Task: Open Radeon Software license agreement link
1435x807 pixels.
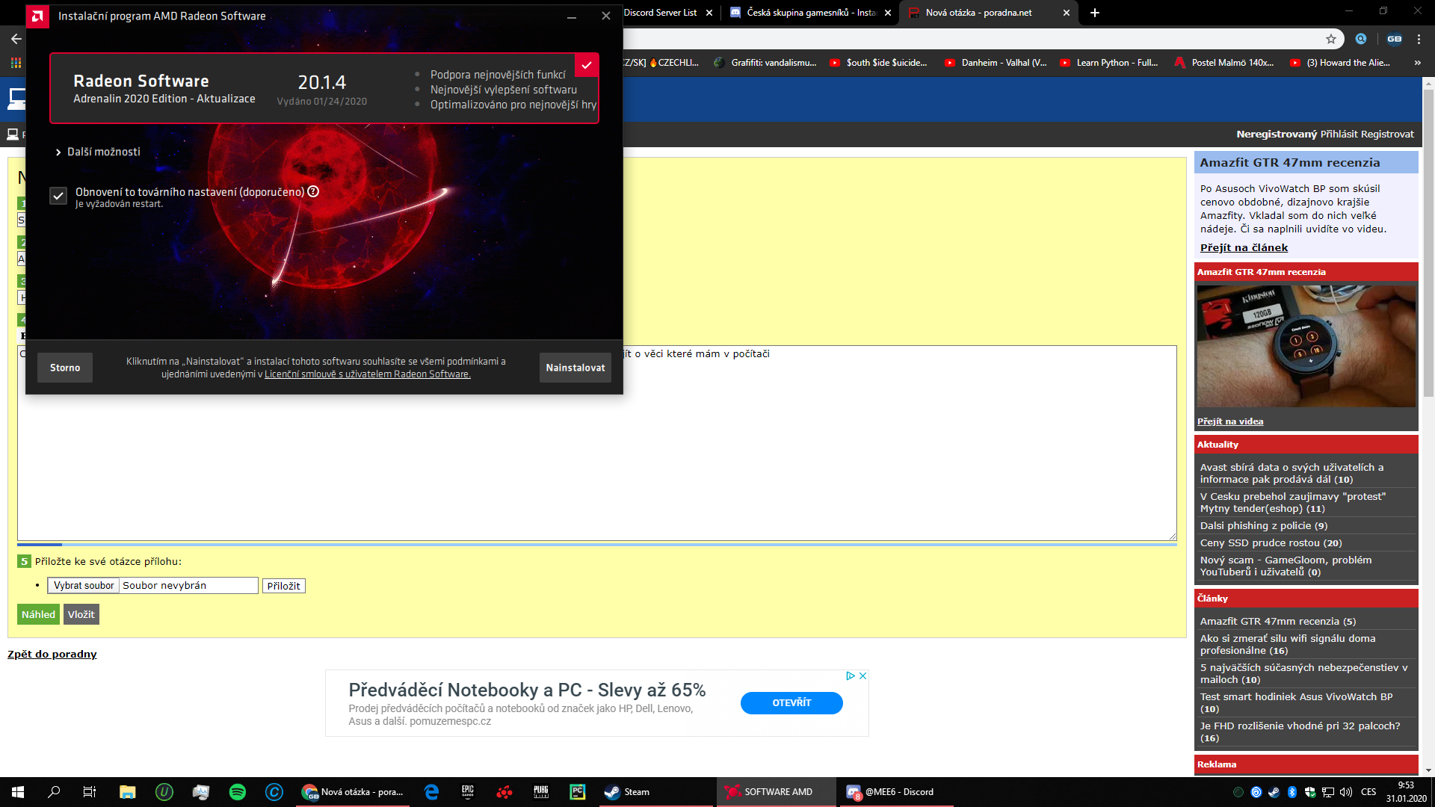Action: pyautogui.click(x=367, y=374)
